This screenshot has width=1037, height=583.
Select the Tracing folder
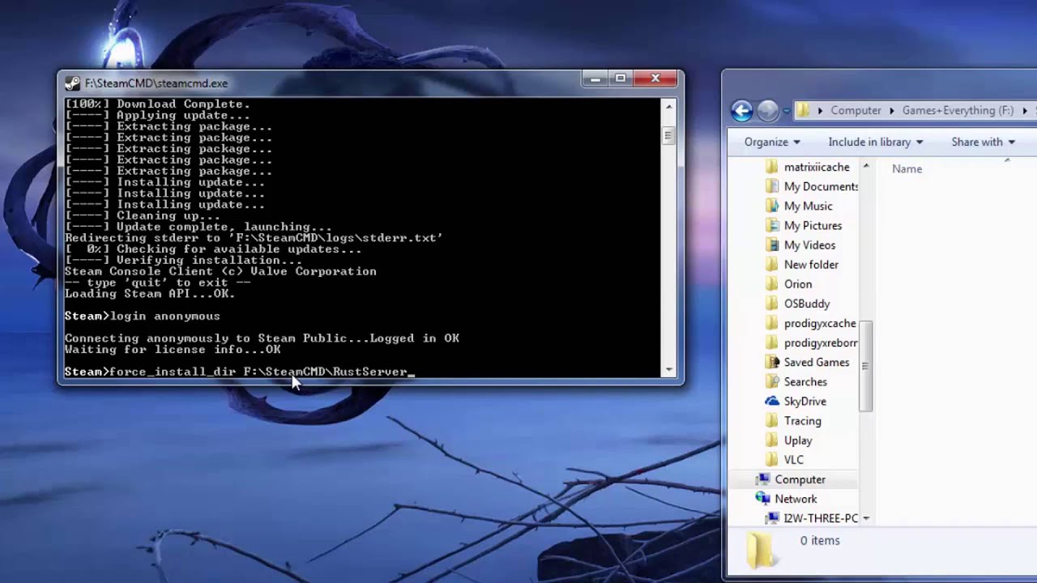click(x=803, y=421)
